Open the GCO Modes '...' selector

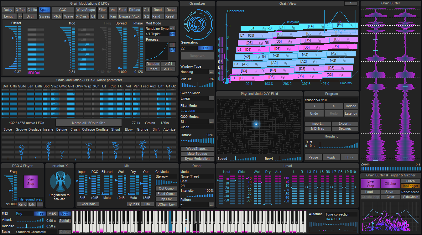(211, 122)
